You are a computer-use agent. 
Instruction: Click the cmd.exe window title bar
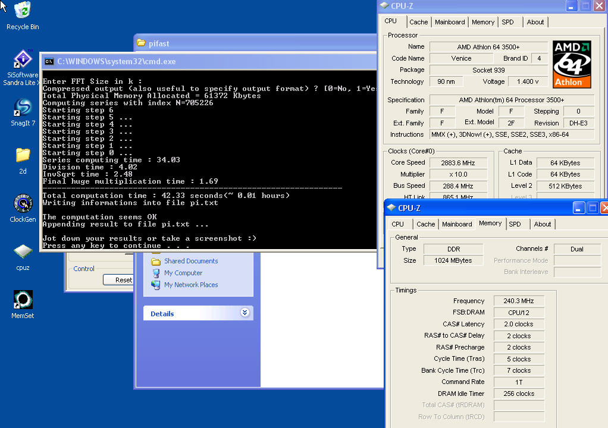(x=209, y=61)
